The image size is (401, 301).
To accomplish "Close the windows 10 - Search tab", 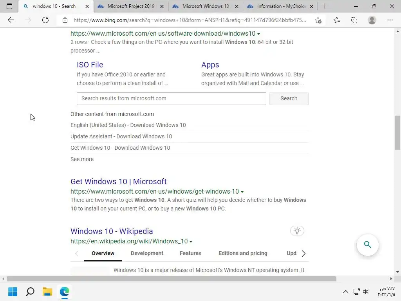I will click(x=87, y=6).
